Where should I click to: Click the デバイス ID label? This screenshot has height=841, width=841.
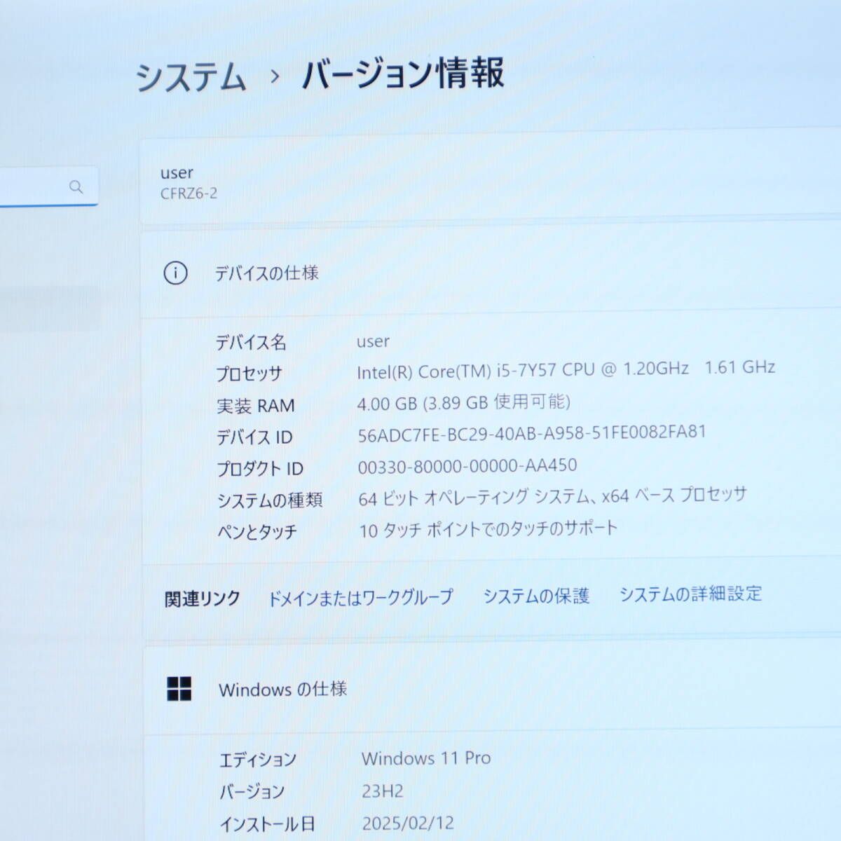254,437
